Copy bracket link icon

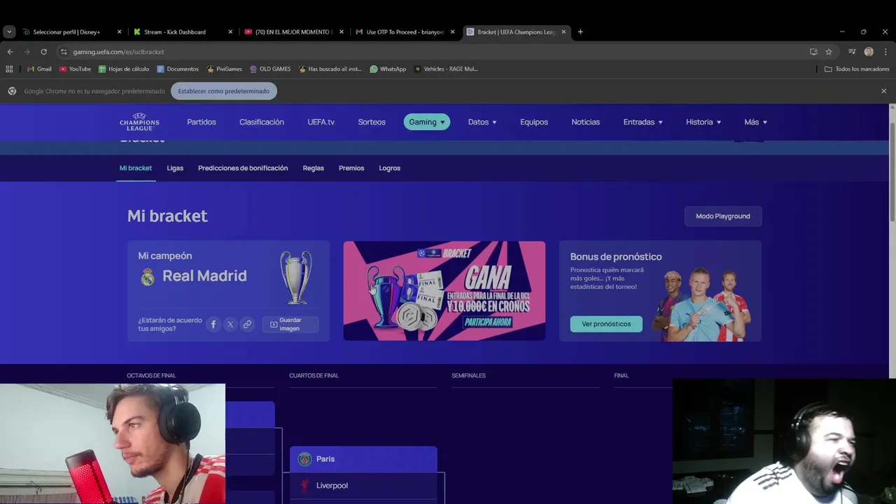(247, 324)
